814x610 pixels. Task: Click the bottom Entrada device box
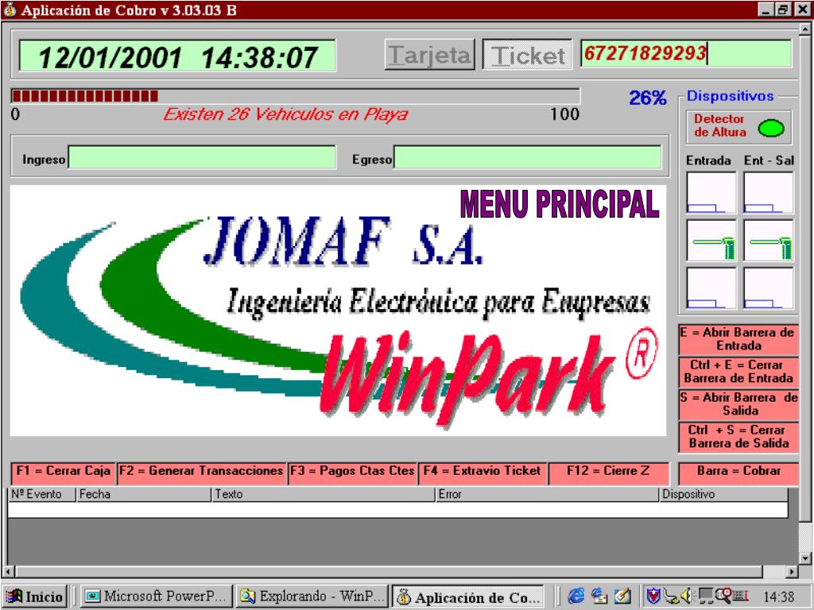tap(711, 288)
